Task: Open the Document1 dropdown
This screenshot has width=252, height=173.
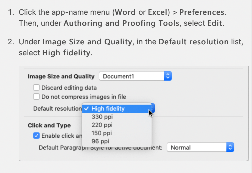Action: 135,76
